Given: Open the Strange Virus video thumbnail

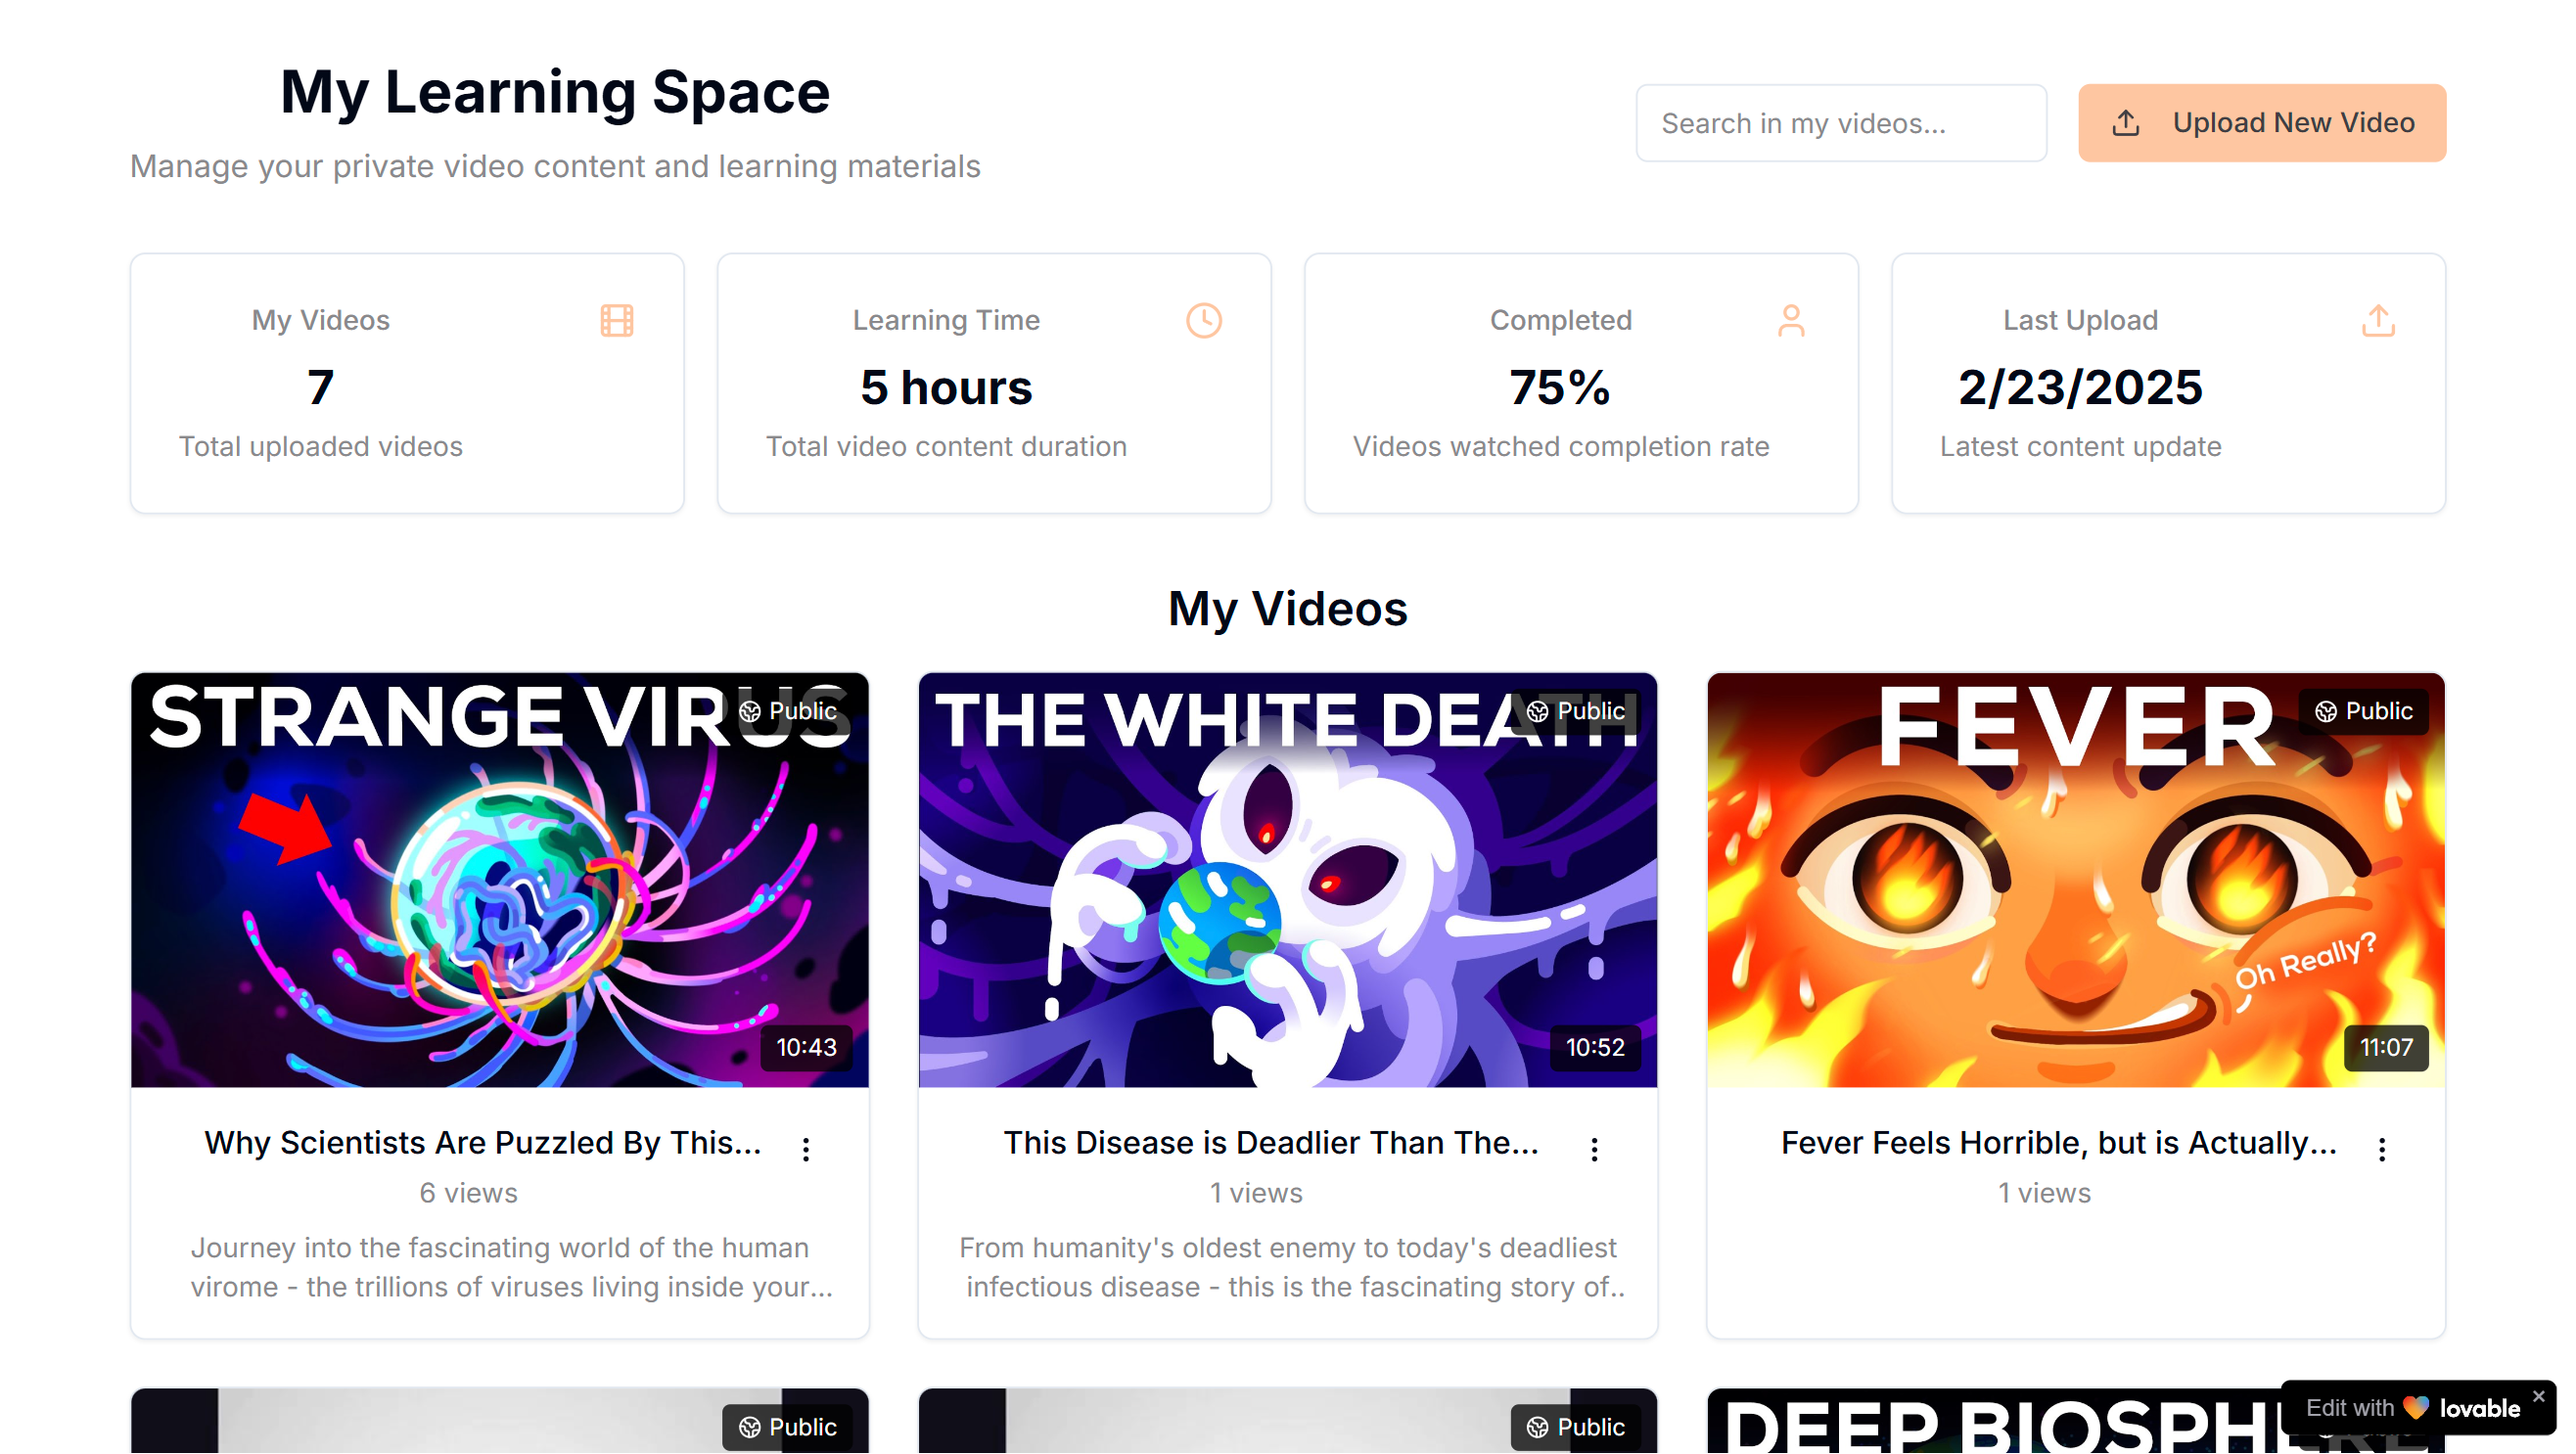Looking at the screenshot, I should 500,880.
